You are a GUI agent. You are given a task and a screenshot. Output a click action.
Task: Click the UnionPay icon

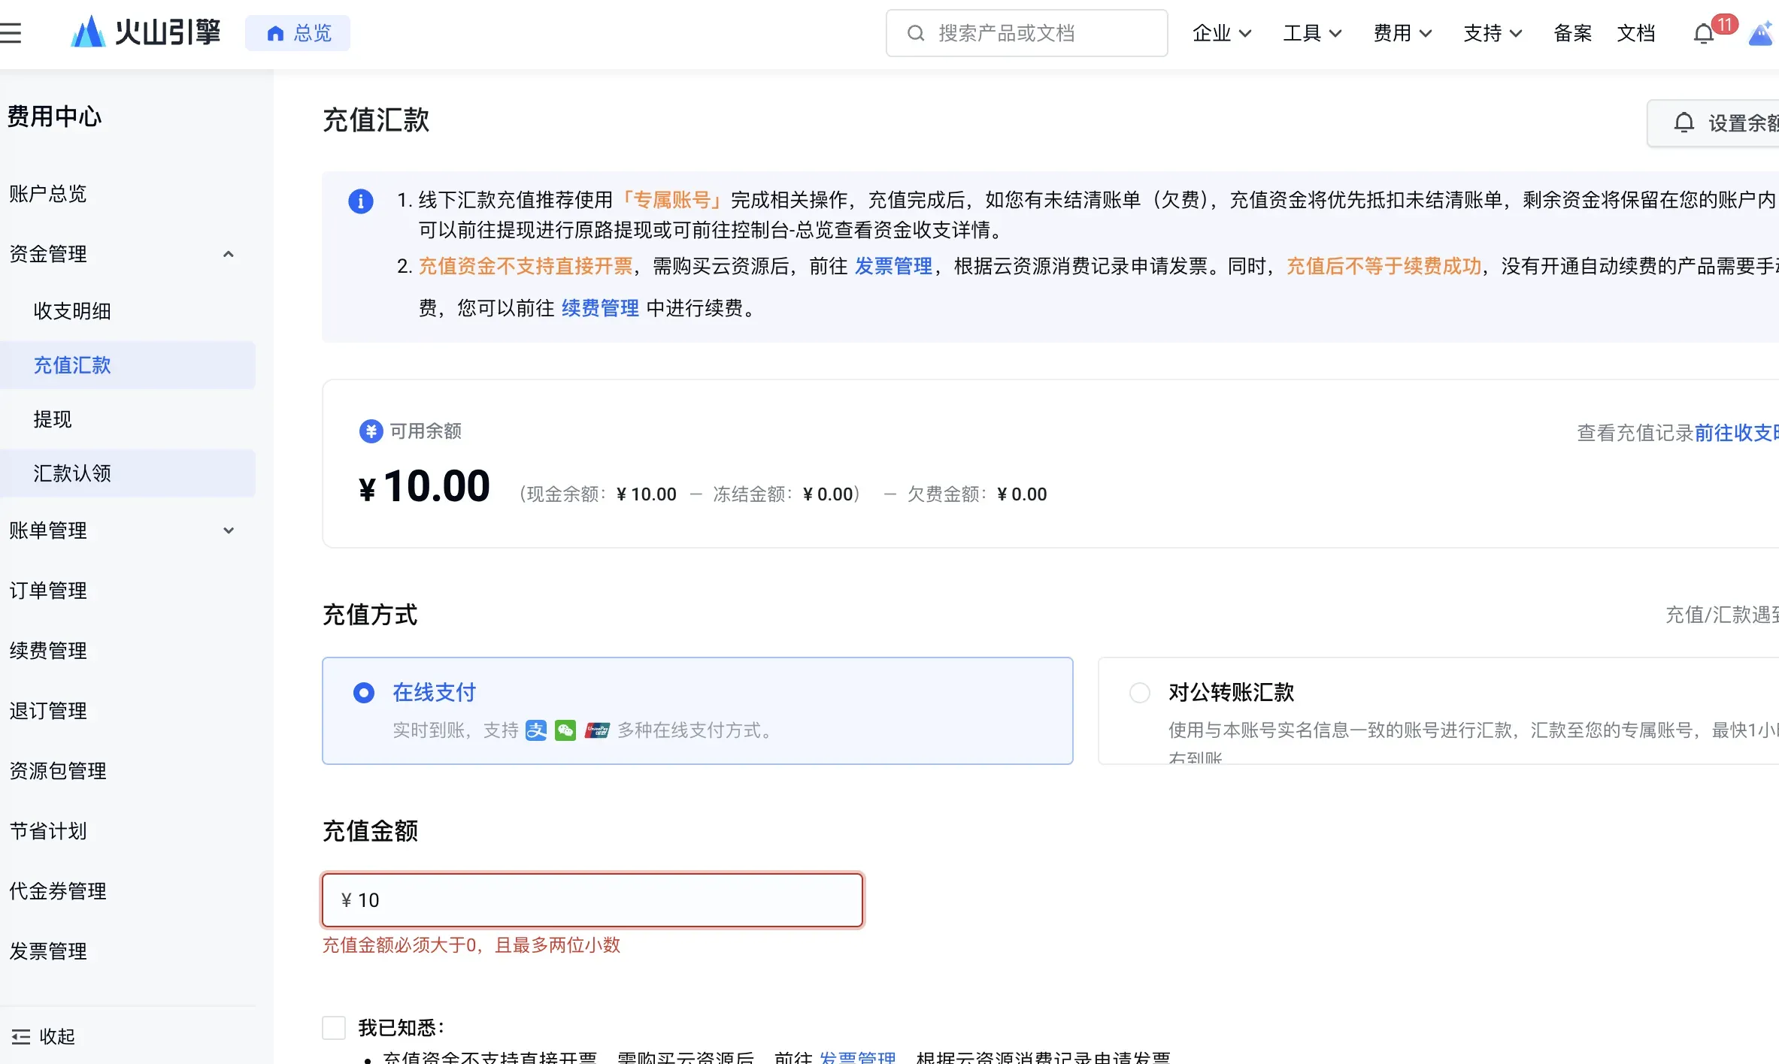pyautogui.click(x=597, y=730)
